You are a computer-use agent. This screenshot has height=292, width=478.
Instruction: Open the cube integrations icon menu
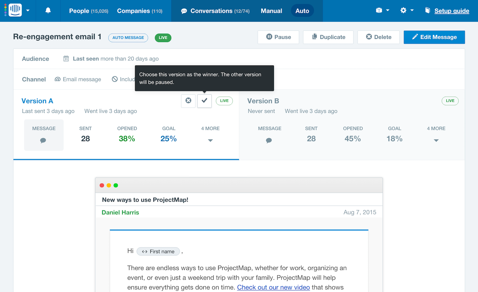pyautogui.click(x=379, y=10)
